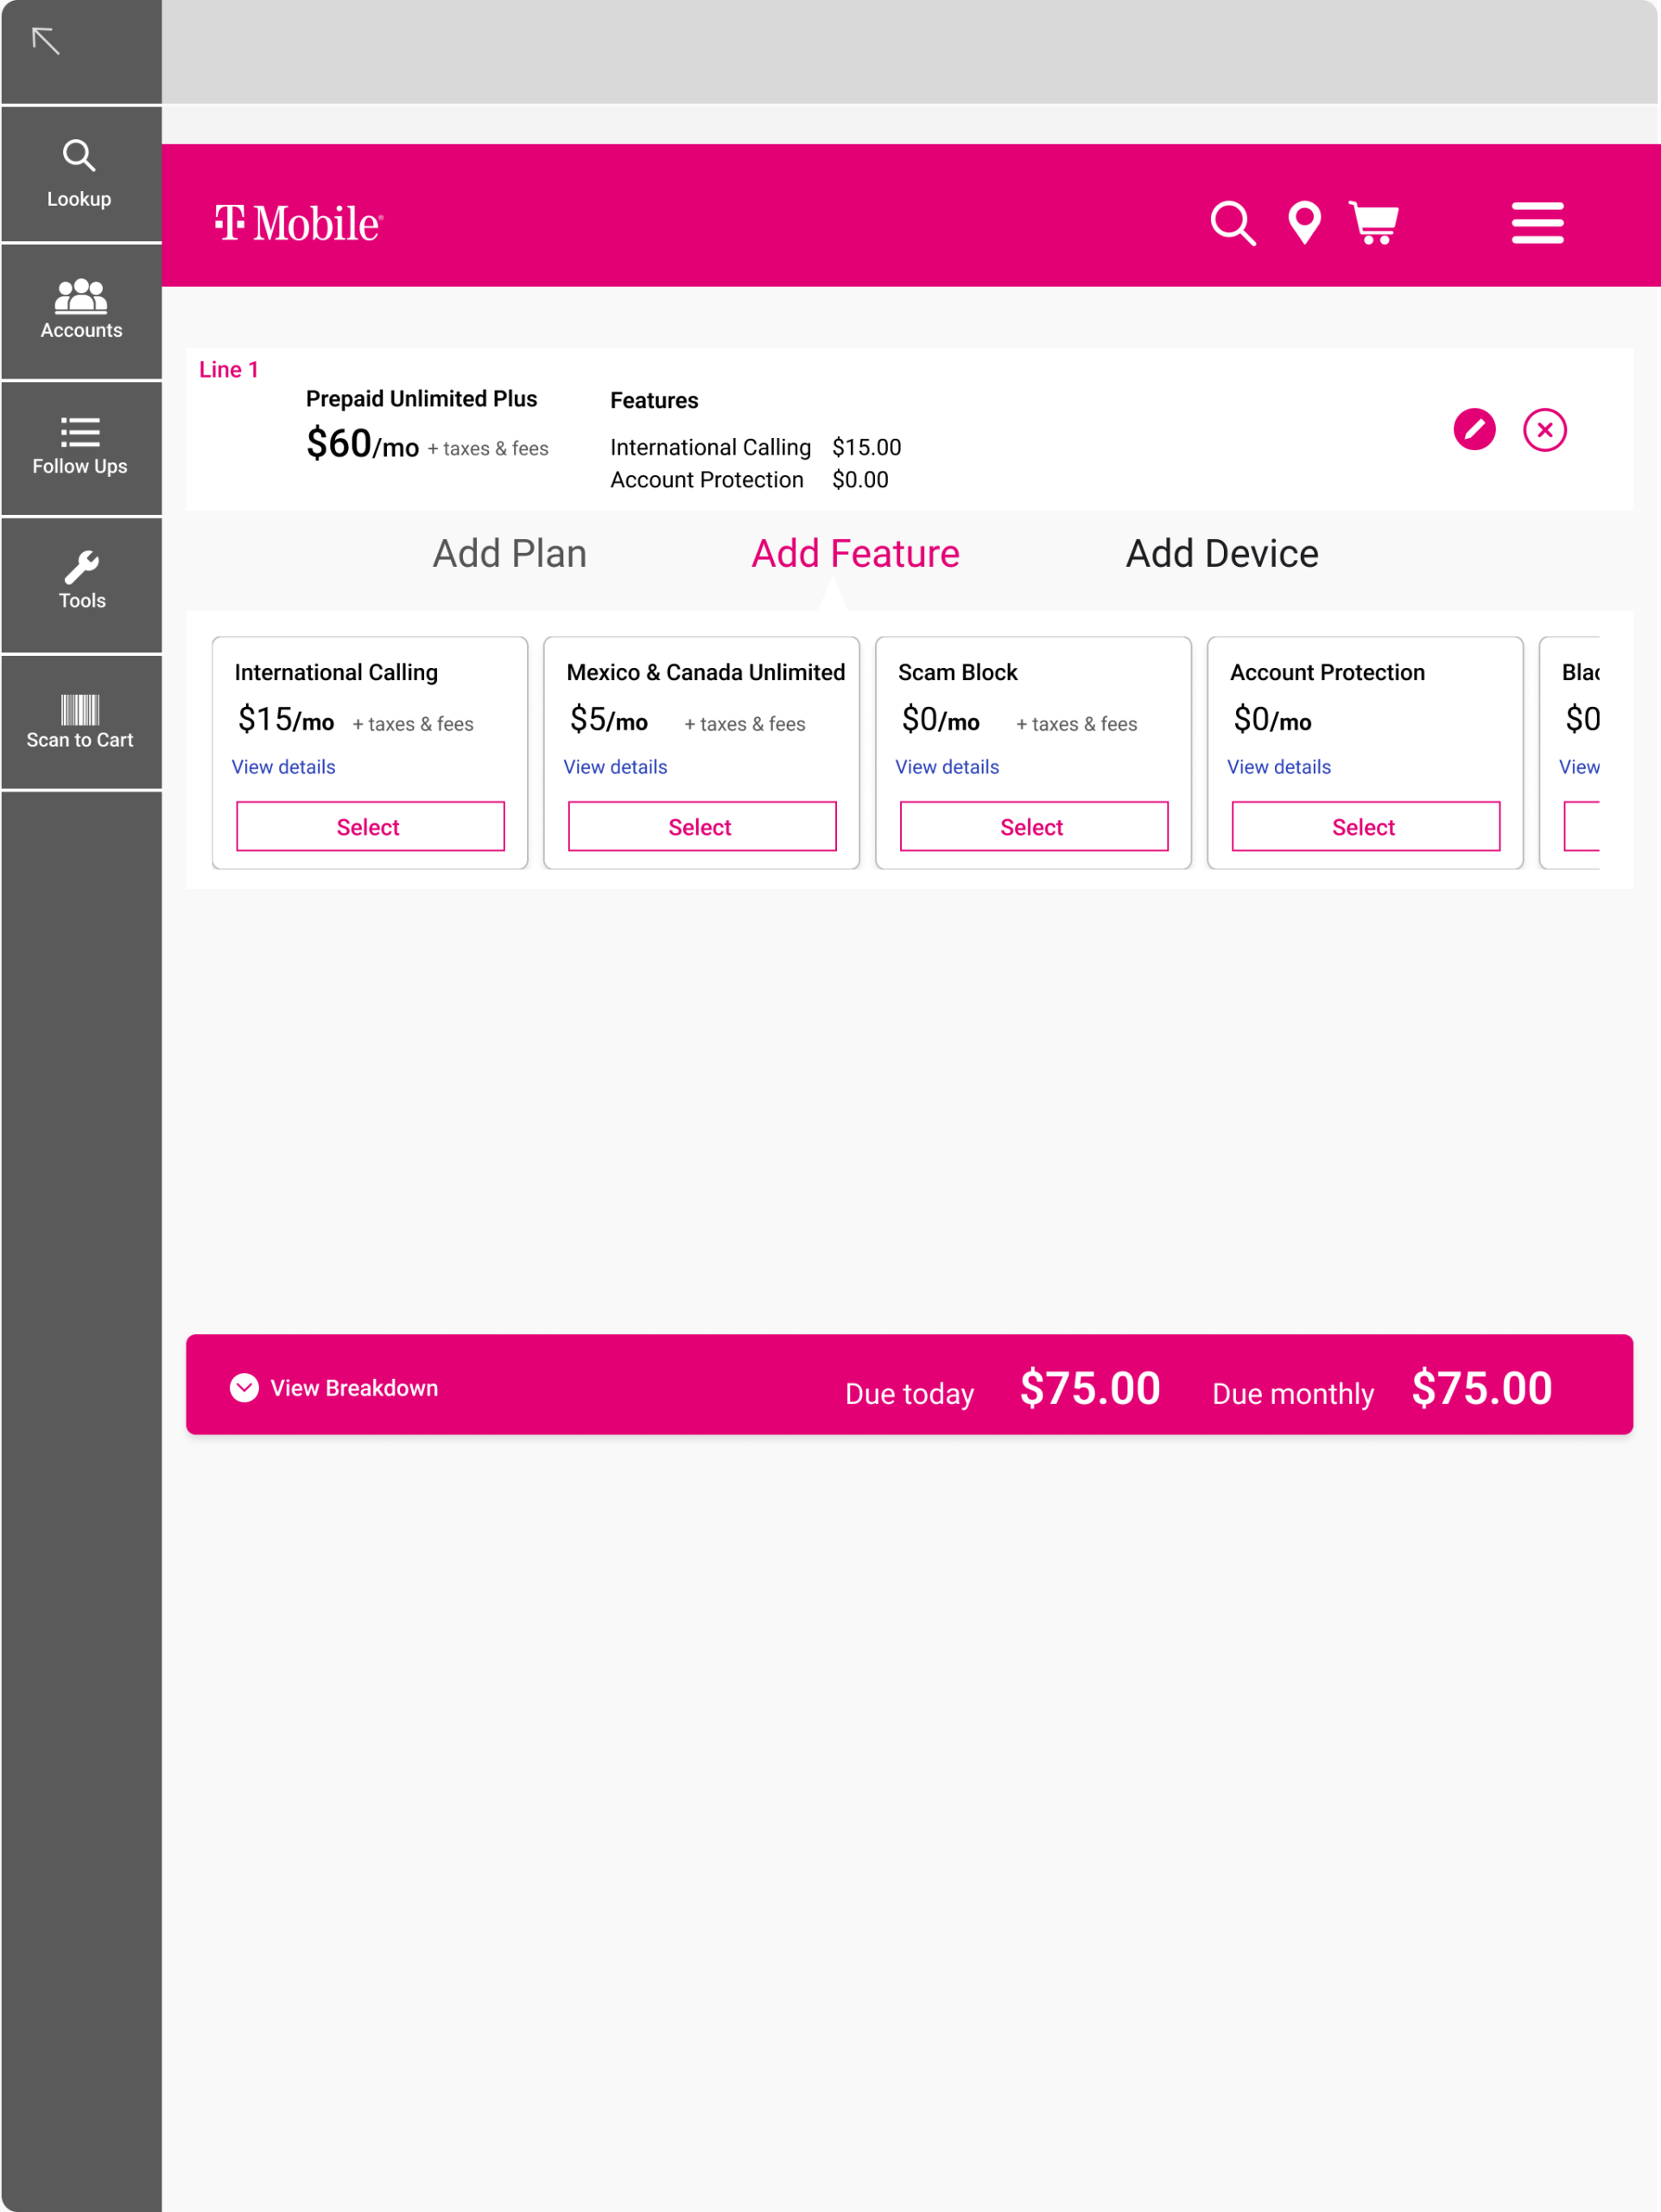View details for Account Protection
This screenshot has height=2212, width=1661.
(x=1278, y=767)
